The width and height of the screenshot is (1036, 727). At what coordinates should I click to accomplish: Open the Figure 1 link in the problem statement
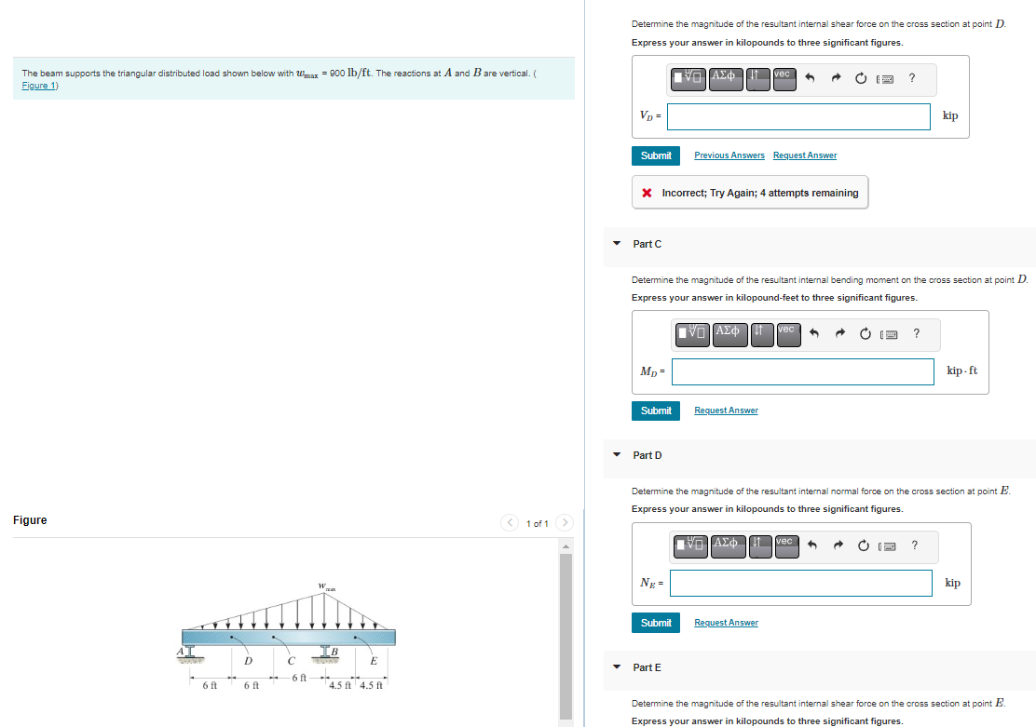[36, 85]
